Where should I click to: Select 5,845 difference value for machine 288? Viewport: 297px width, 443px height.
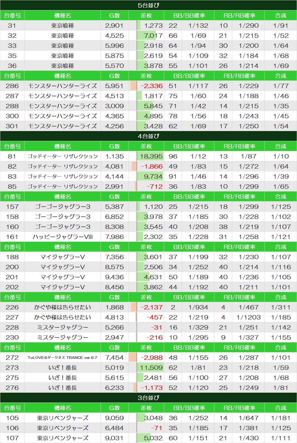153,106
